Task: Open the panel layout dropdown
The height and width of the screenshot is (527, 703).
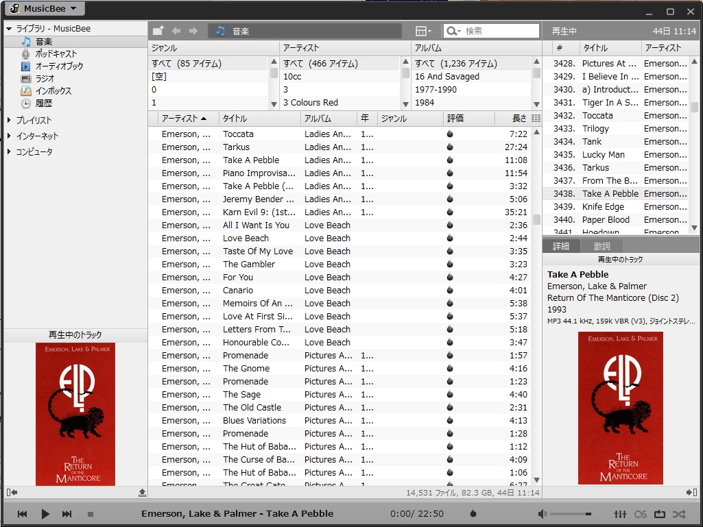Action: pyautogui.click(x=423, y=31)
